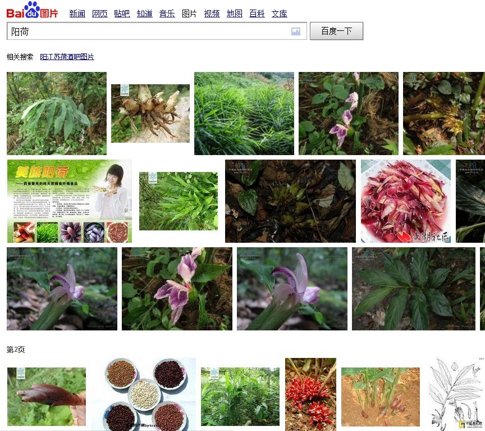Open the red sliced petals on plate image
This screenshot has width=485, height=431.
point(405,201)
